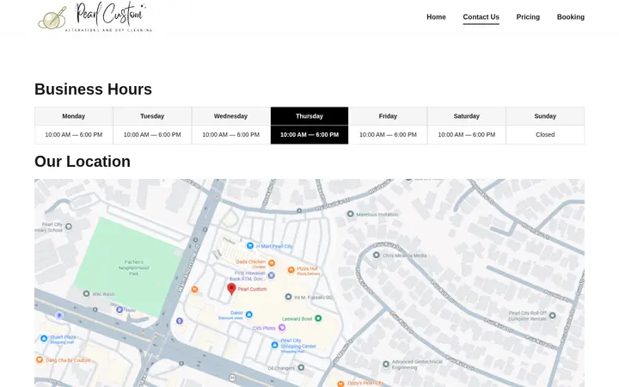Screen dimensions: 619x387
Task: Click the purple parking P marker
Action: point(58,315)
